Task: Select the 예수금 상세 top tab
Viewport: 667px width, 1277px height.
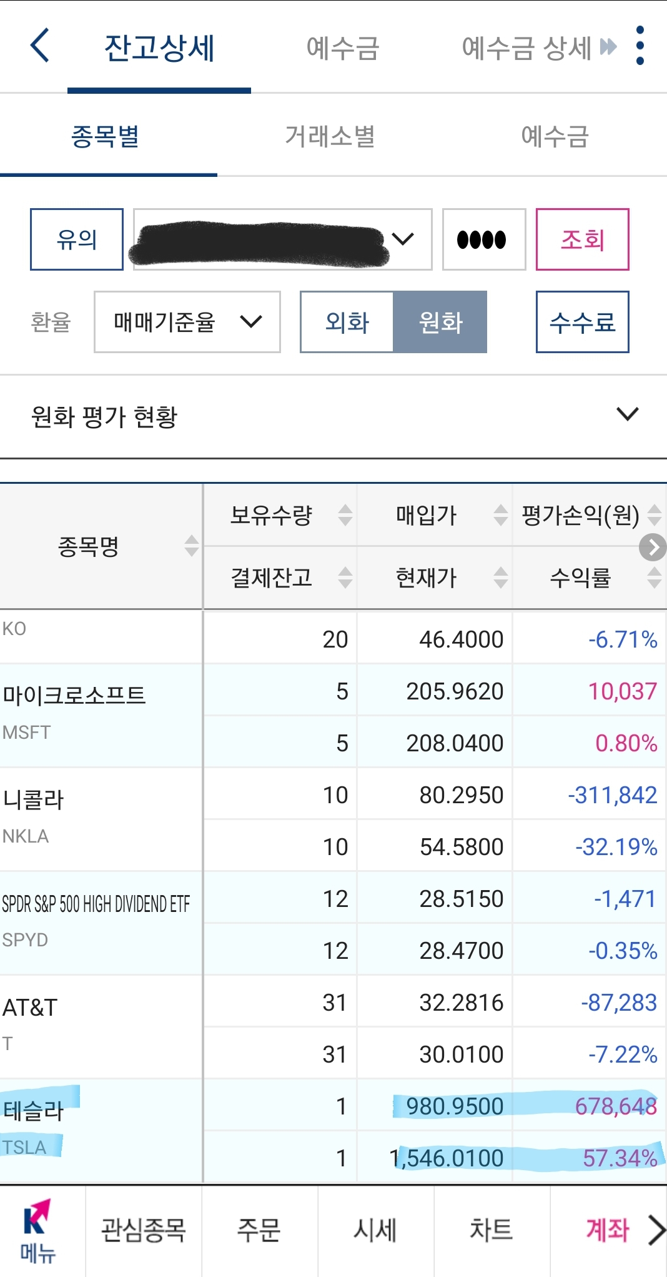Action: [526, 48]
